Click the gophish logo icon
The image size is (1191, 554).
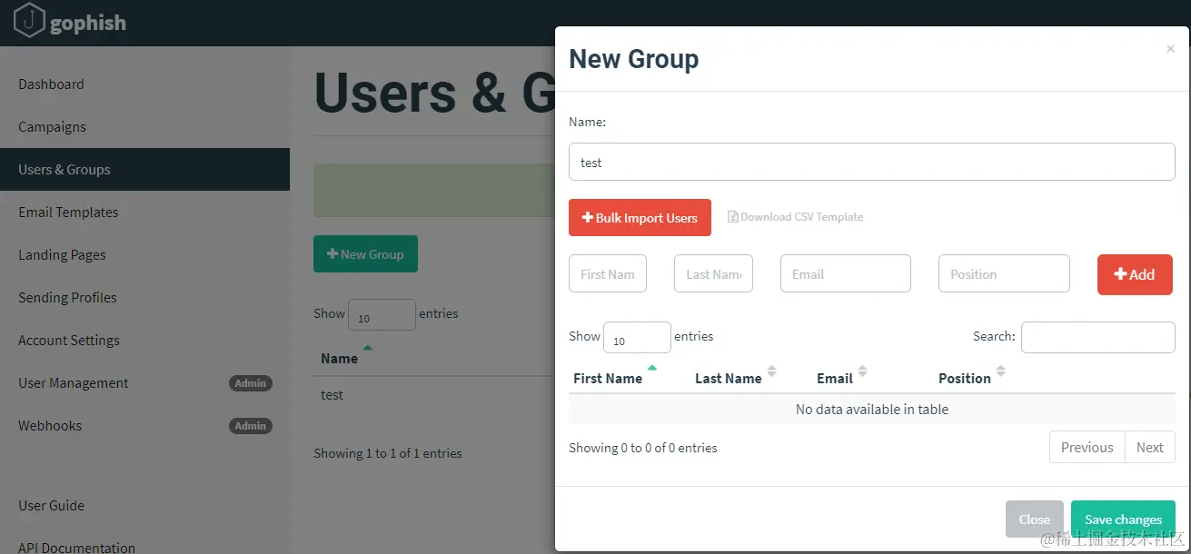pyautogui.click(x=29, y=21)
